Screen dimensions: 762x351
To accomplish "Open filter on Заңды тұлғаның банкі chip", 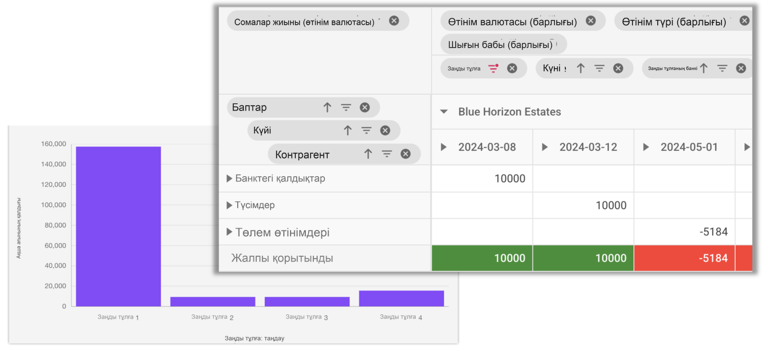I will click(x=722, y=68).
